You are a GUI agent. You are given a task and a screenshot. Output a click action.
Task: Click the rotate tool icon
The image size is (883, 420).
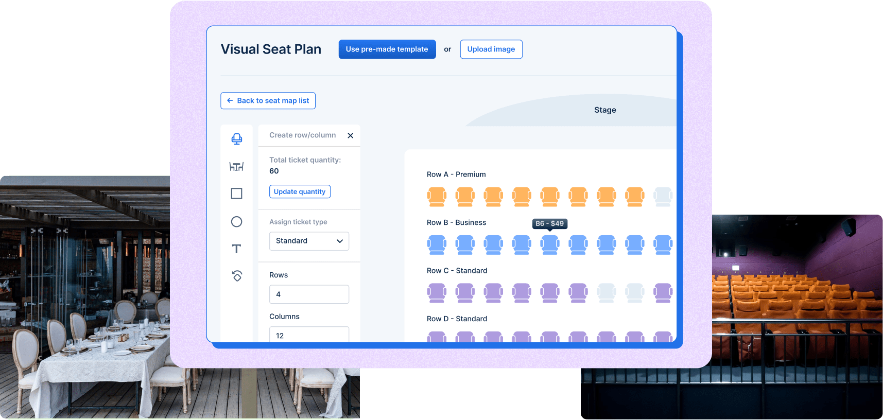click(x=237, y=276)
